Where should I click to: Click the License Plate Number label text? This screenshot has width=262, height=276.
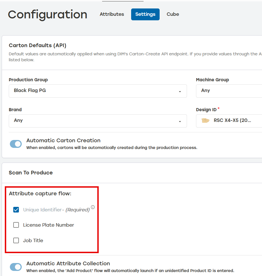pos(49,225)
